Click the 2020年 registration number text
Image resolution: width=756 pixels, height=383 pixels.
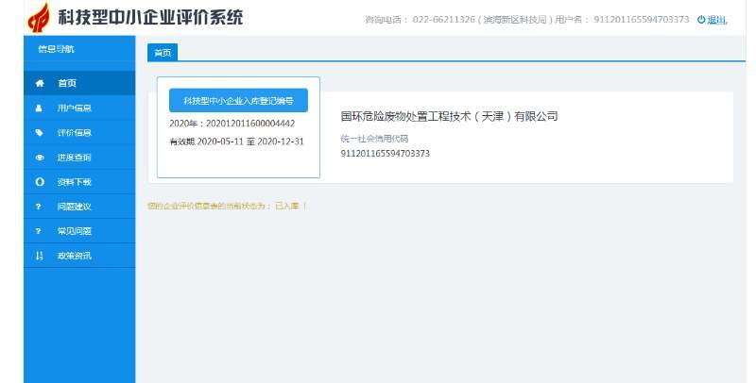point(232,124)
